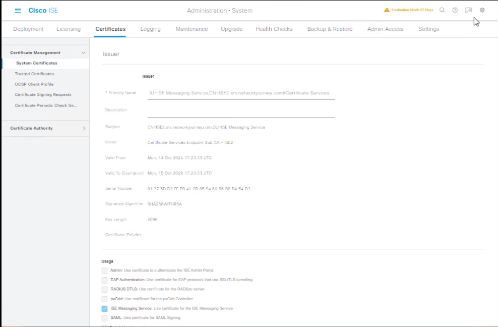The height and width of the screenshot is (327, 498).
Task: Open the Upgrade tab
Action: pyautogui.click(x=232, y=29)
